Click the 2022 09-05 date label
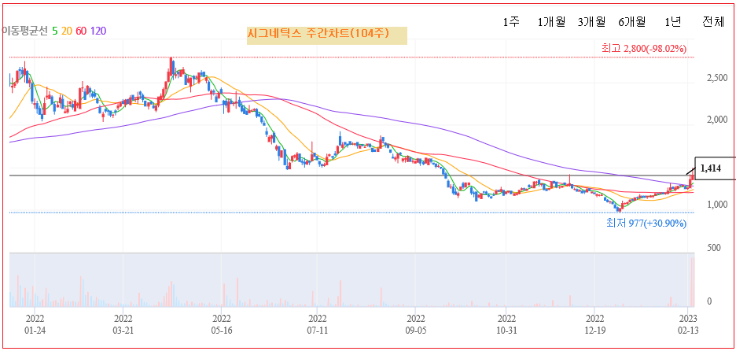The width and height of the screenshot is (736, 351). pos(416,325)
